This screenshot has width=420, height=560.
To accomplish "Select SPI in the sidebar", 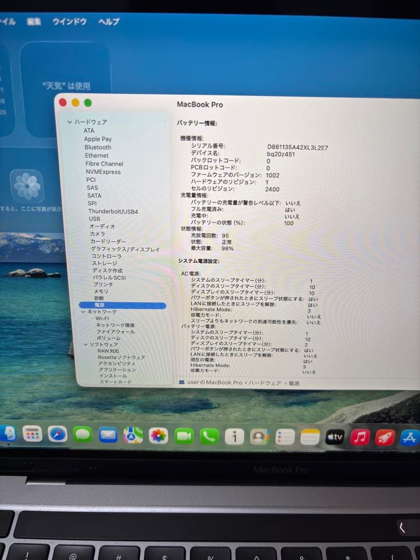I will tap(92, 203).
